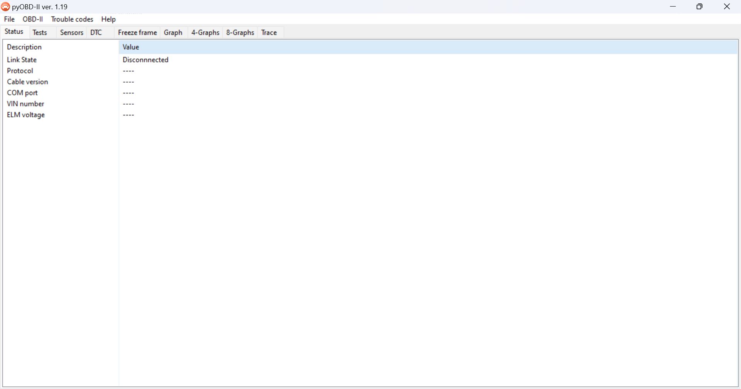Open the OBD-II menu

[33, 19]
